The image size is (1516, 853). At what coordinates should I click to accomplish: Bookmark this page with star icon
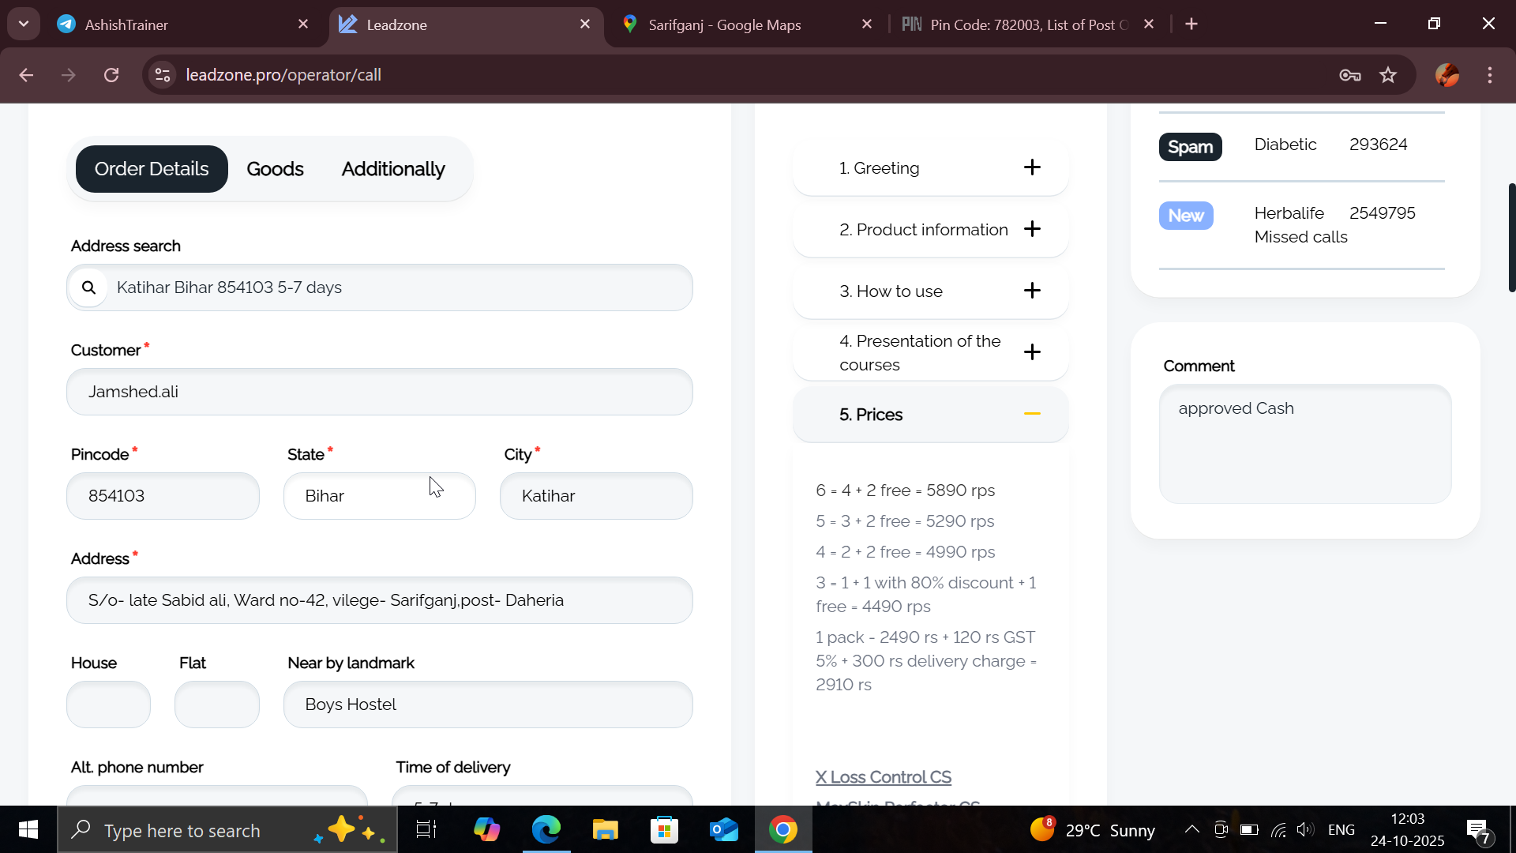pyautogui.click(x=1387, y=75)
